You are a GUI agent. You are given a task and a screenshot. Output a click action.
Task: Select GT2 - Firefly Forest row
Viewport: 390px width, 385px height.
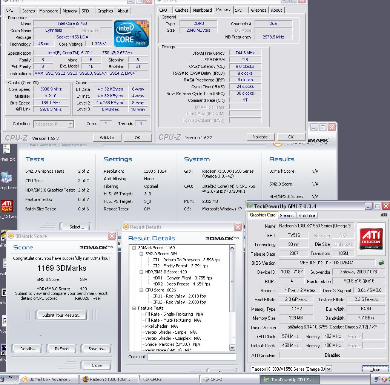(x=180, y=265)
